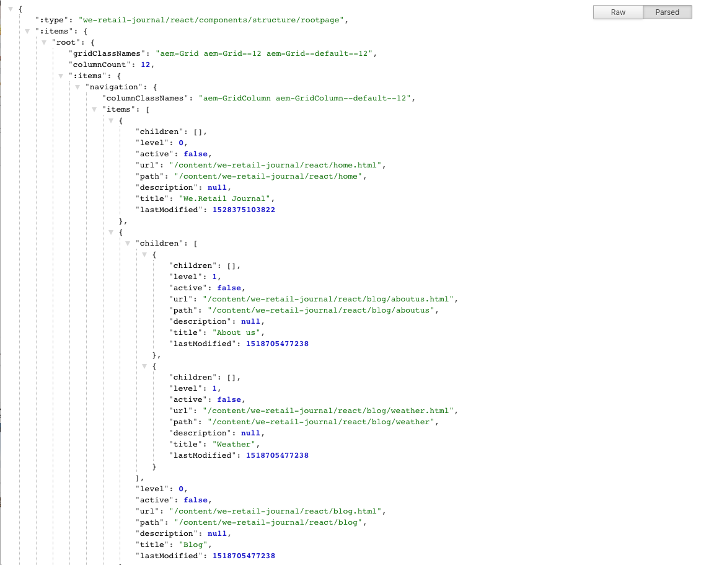Click Blog's lastModified value 1518705477238
701x565 pixels.
pyautogui.click(x=244, y=556)
